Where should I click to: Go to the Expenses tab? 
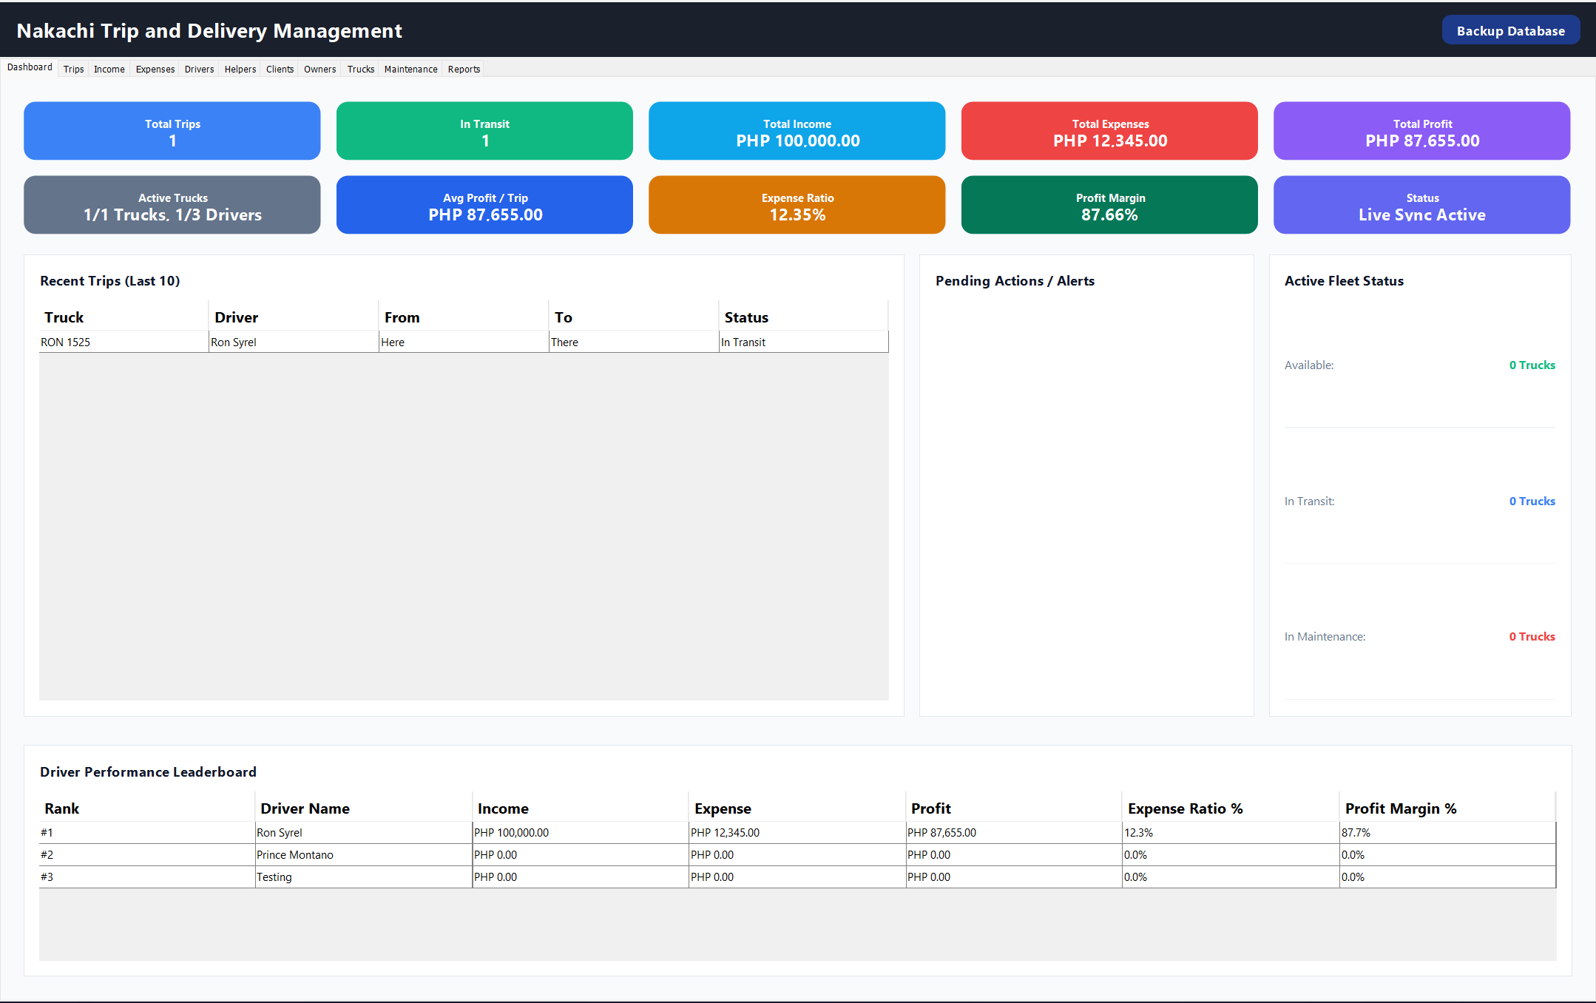[x=155, y=69]
